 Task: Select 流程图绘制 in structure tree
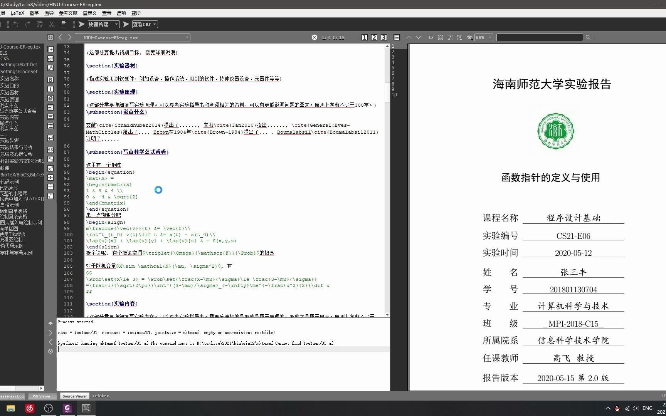(x=11, y=240)
